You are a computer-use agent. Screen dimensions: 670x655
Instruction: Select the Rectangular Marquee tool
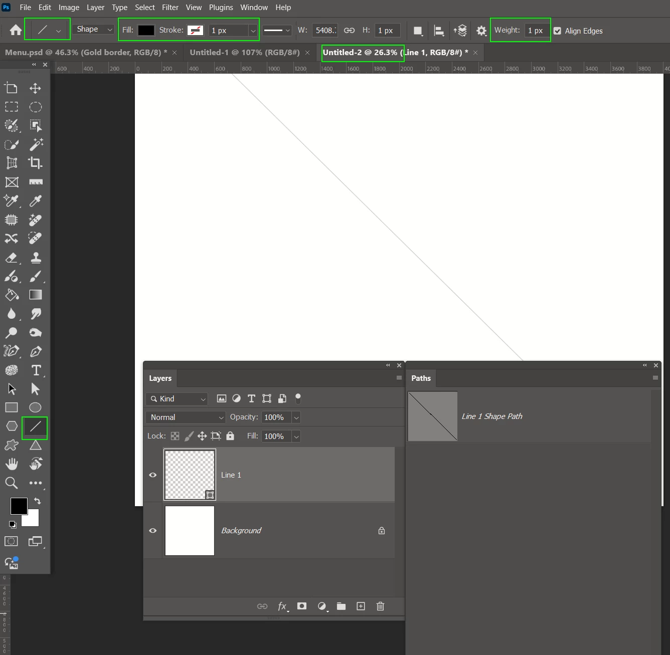click(x=12, y=107)
